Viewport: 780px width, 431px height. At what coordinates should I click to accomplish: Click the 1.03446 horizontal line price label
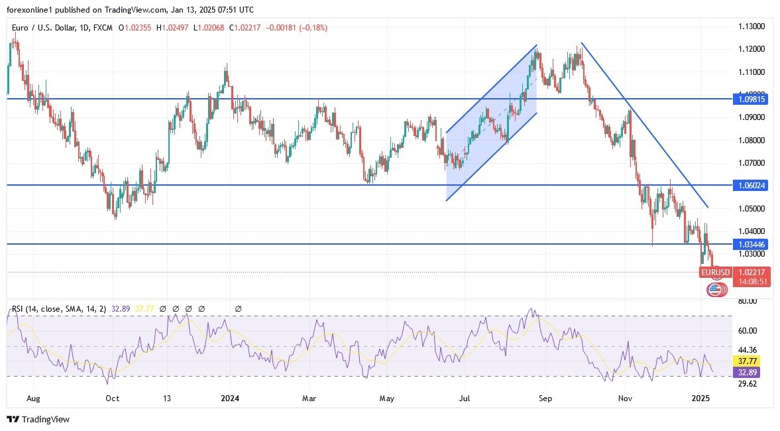click(x=751, y=244)
